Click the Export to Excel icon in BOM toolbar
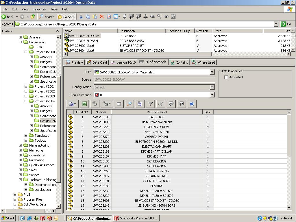Viewport: 296px width, 222px height. [84, 104]
